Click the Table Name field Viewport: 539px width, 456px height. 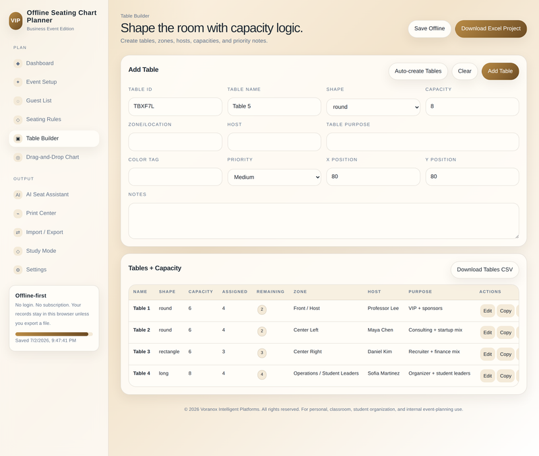(x=274, y=106)
